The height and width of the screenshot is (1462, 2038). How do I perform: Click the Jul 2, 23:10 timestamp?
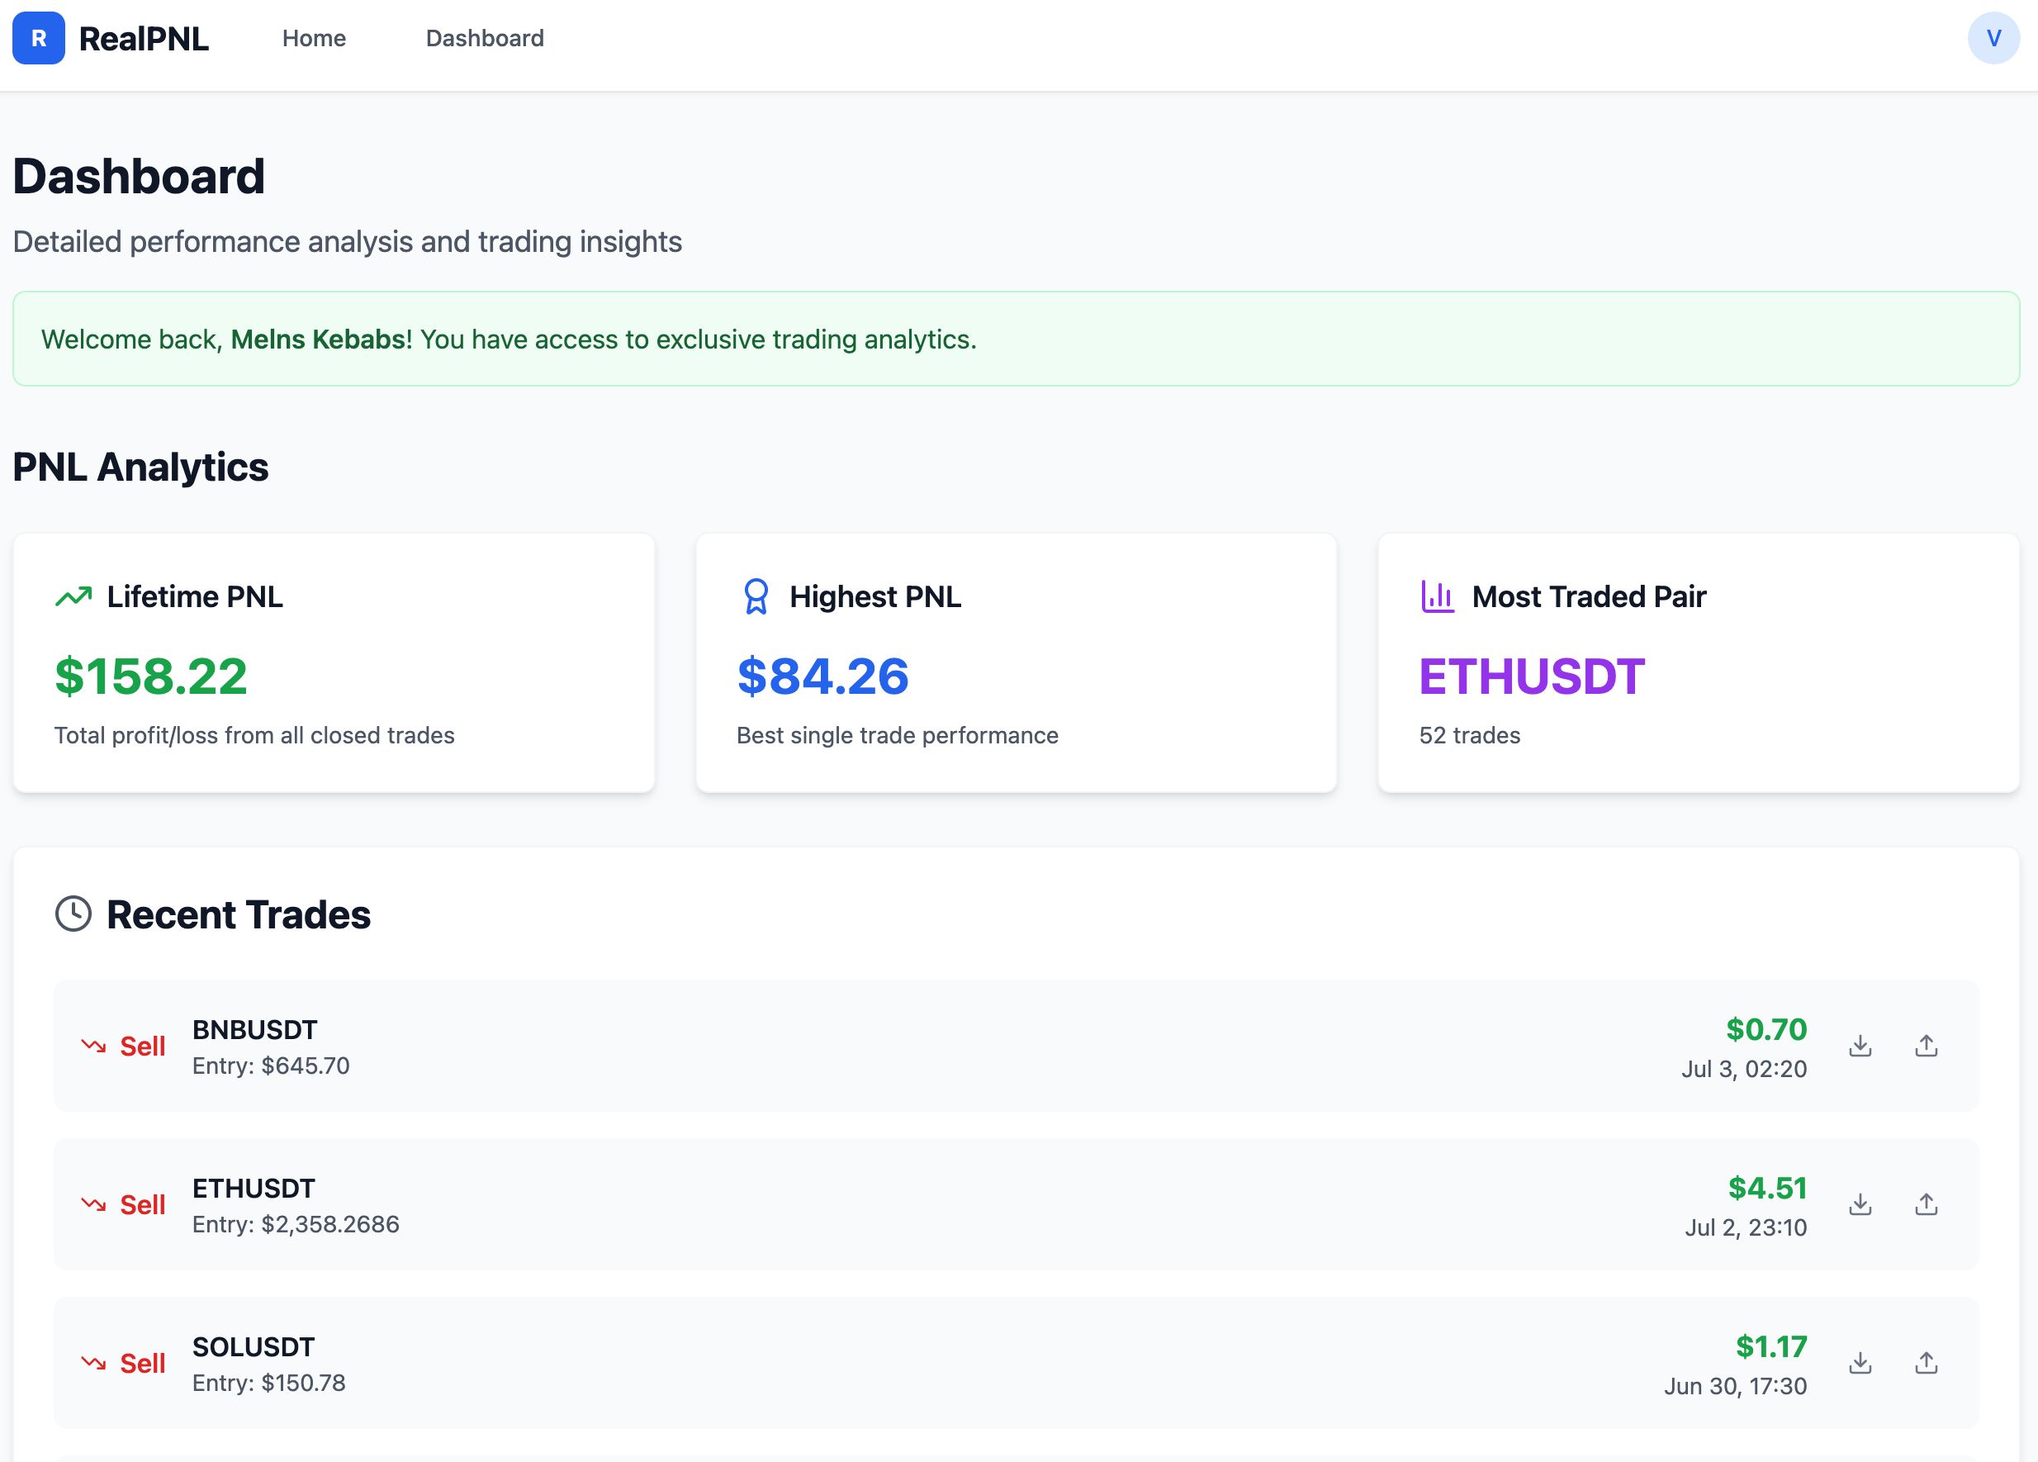click(x=1746, y=1227)
